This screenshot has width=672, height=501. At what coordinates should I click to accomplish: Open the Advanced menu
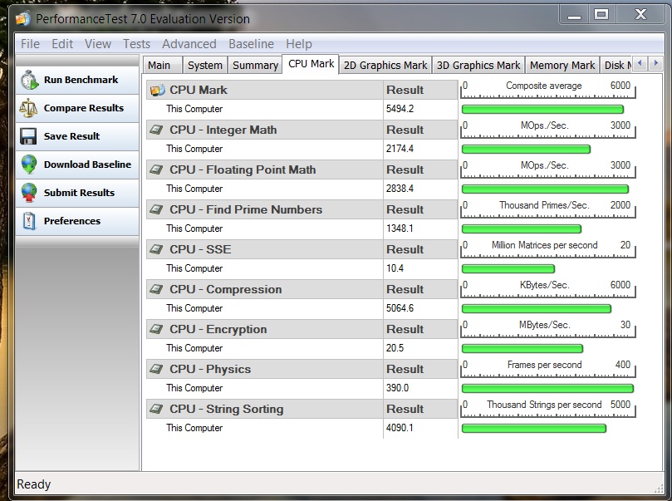pos(189,44)
